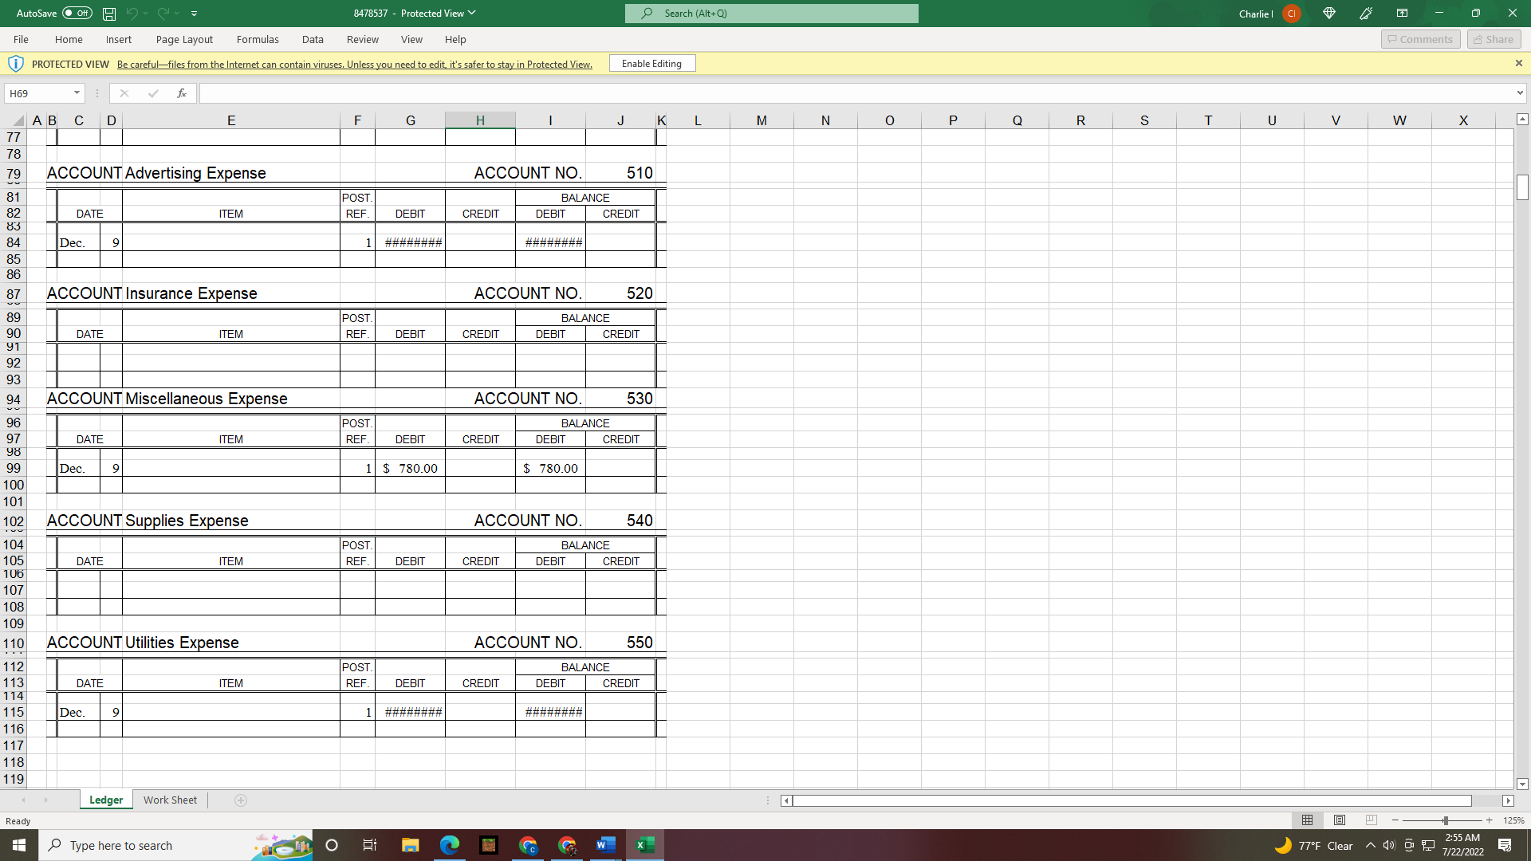
Task: Click the Insert Function (fx) icon
Action: click(x=182, y=93)
